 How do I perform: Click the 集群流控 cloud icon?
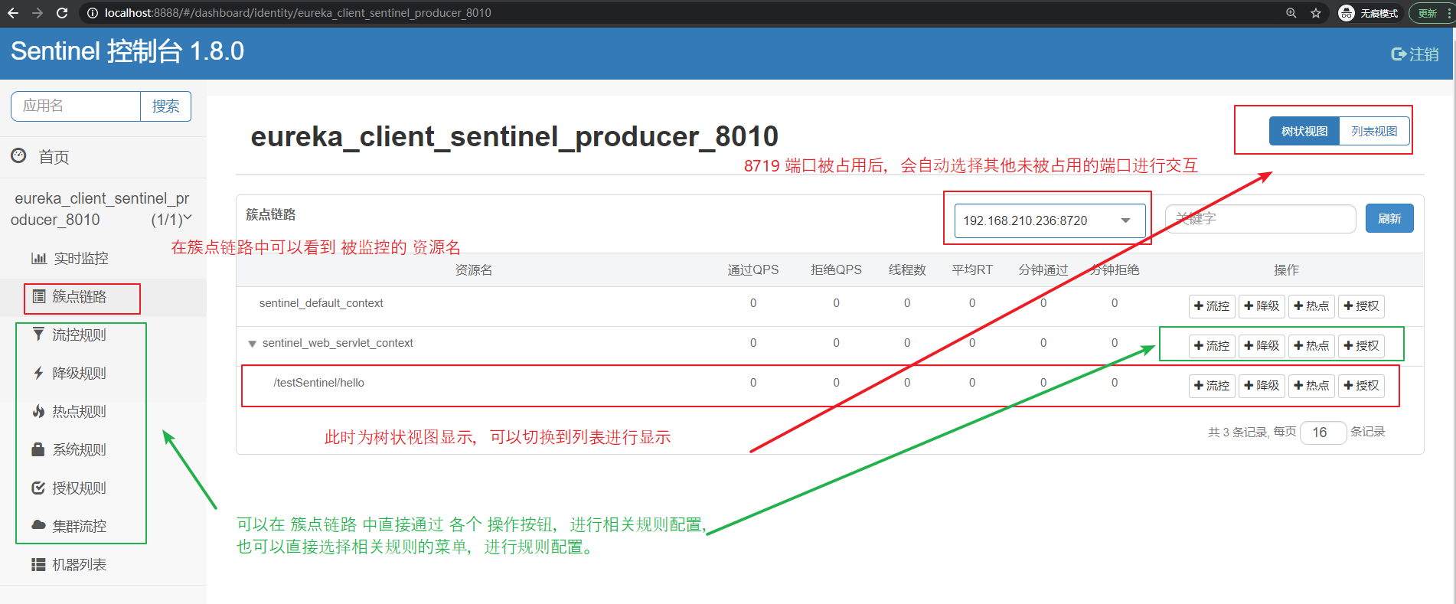point(38,525)
